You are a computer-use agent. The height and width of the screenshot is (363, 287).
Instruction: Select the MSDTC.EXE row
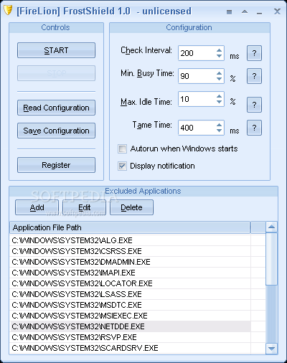pyautogui.click(x=131, y=305)
